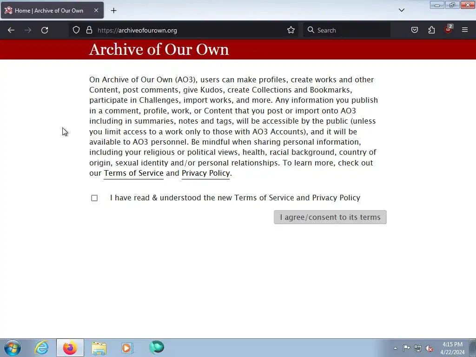This screenshot has width=476, height=357.
Task: Minimize the Firefox window
Action: tap(437, 5)
